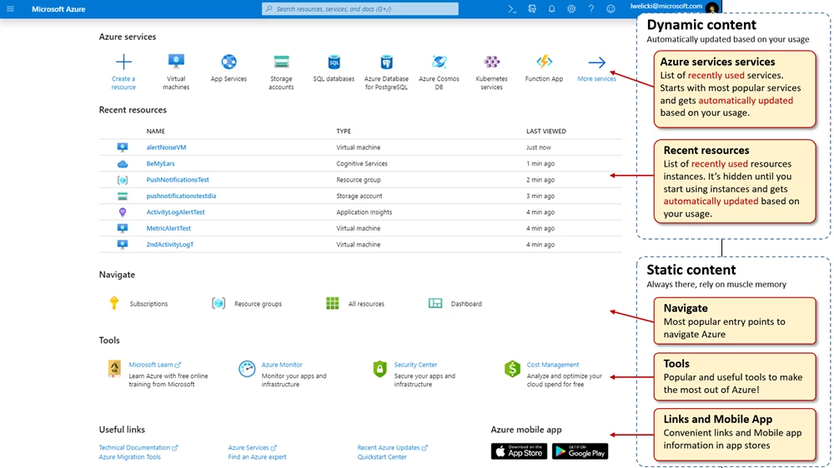
Task: Click the ActivityLogAlertTest insights bulb icon
Action: click(123, 212)
